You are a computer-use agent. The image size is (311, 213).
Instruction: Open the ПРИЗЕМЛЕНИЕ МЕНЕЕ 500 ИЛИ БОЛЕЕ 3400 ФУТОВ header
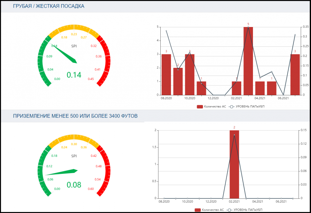pyautogui.click(x=75, y=116)
